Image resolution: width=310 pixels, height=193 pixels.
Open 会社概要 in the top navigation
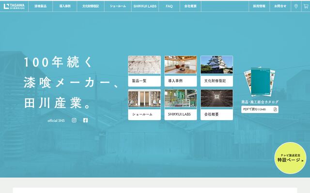pos(190,6)
